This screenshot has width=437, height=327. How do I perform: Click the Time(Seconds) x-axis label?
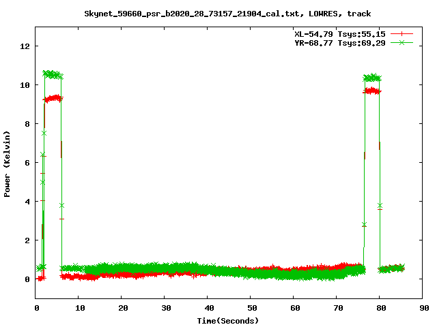point(227,321)
